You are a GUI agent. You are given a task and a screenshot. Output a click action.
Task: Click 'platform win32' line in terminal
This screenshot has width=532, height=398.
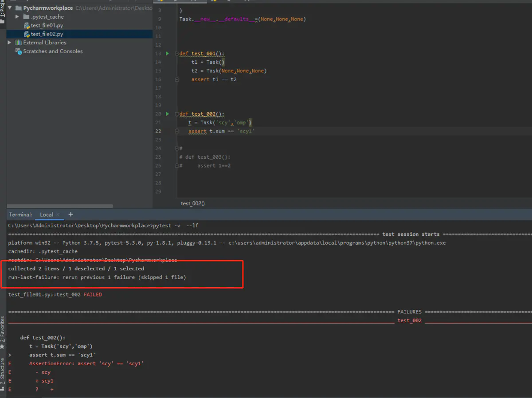pyautogui.click(x=227, y=243)
